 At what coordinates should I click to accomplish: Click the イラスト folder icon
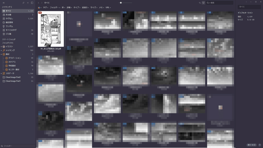tap(4, 47)
